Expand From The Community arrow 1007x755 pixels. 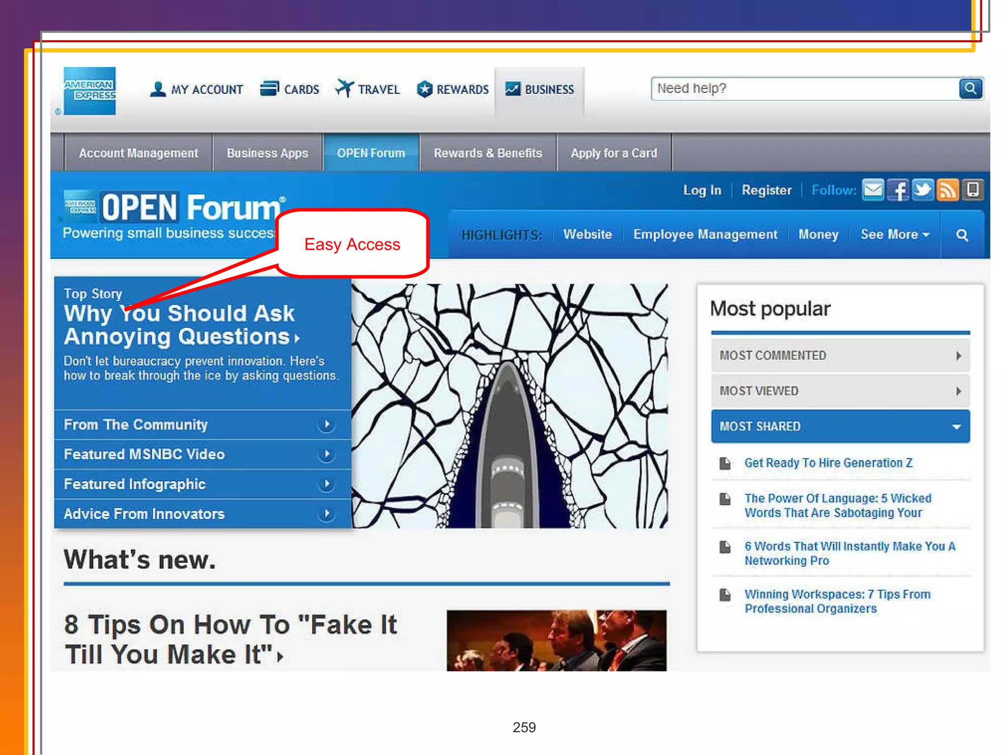tap(326, 424)
